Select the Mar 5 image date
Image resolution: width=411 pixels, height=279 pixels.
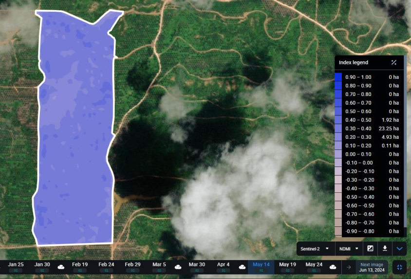click(159, 267)
